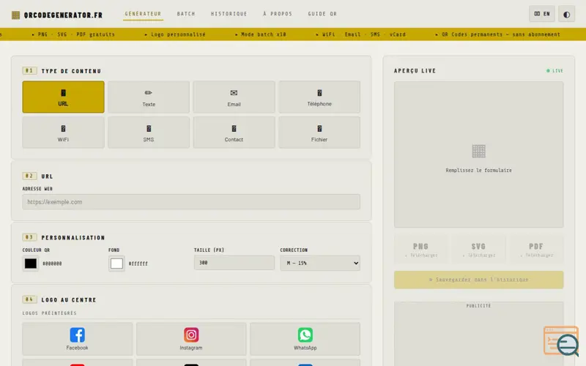Select the Téléphone content type
The height and width of the screenshot is (366, 586).
[x=319, y=97]
